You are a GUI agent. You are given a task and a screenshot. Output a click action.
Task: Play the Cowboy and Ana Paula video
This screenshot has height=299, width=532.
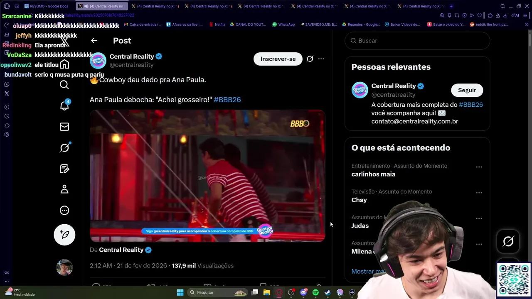207,176
